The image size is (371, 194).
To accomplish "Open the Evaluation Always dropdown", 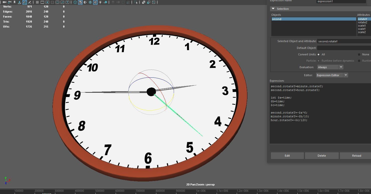I will pos(330,67).
